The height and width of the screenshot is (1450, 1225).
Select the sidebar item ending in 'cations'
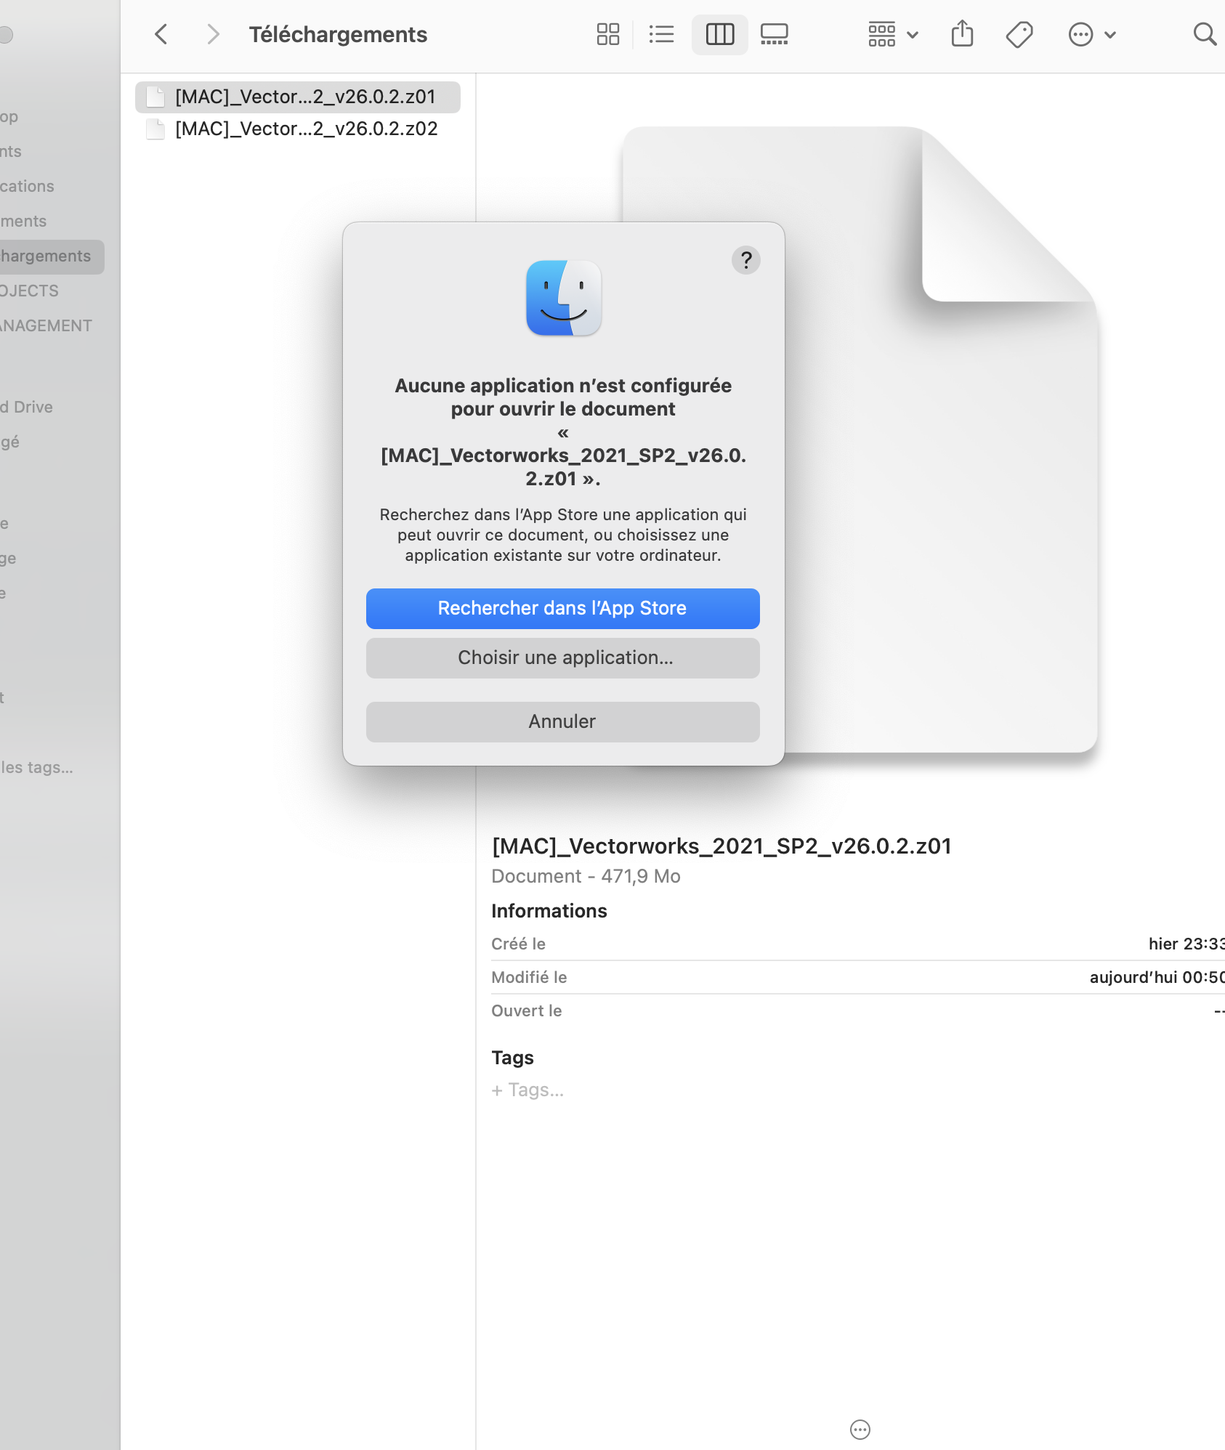pyautogui.click(x=28, y=187)
